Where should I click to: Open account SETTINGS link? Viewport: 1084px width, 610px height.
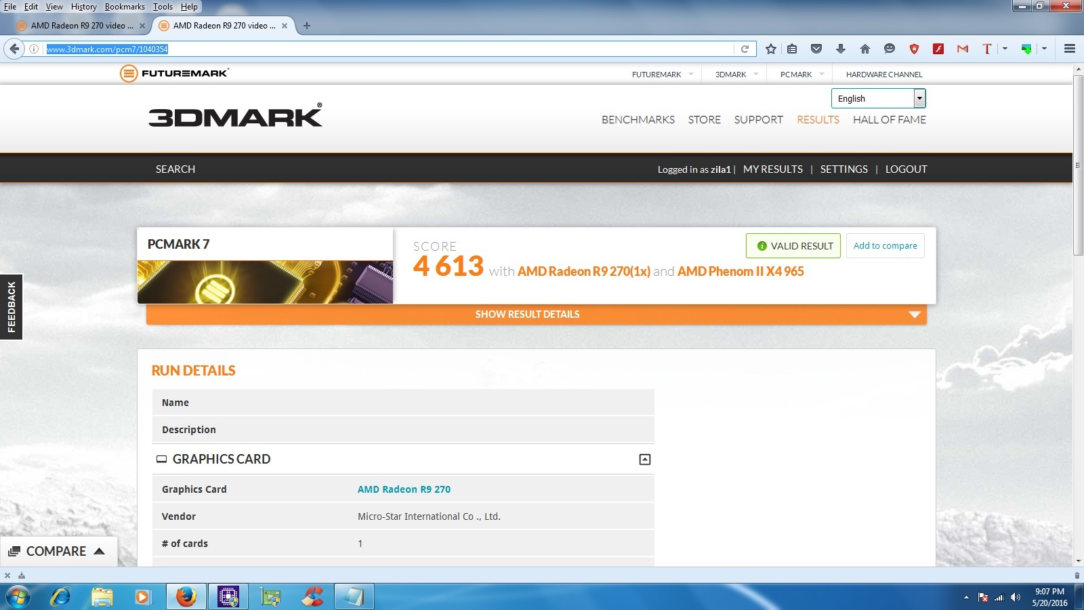844,169
